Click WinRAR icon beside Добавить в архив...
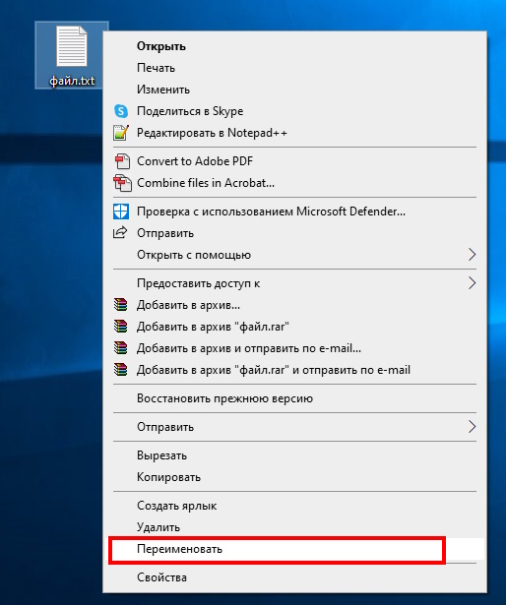 pos(120,304)
